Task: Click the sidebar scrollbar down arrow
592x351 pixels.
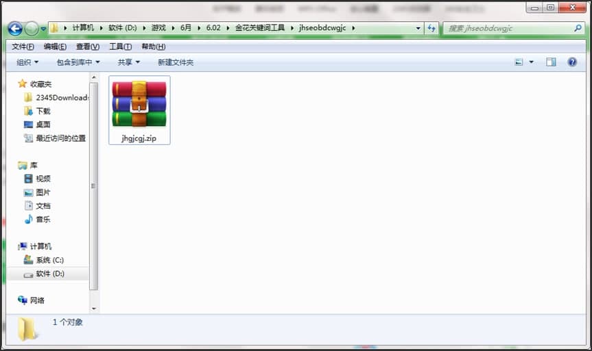Action: [93, 309]
